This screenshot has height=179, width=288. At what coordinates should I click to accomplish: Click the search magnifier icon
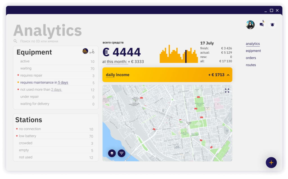click(x=15, y=41)
